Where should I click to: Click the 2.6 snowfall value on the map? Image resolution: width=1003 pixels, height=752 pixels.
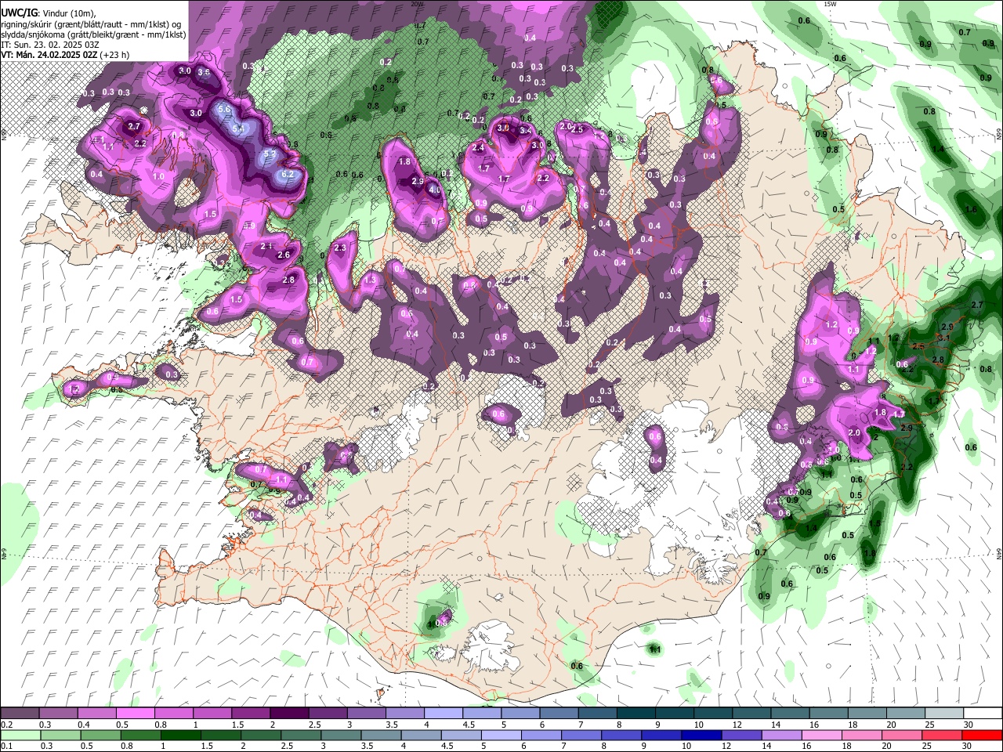[x=284, y=255]
